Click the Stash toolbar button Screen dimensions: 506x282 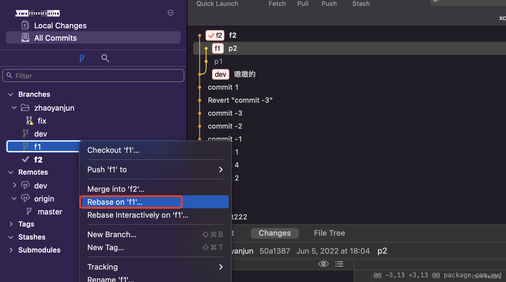click(x=361, y=4)
